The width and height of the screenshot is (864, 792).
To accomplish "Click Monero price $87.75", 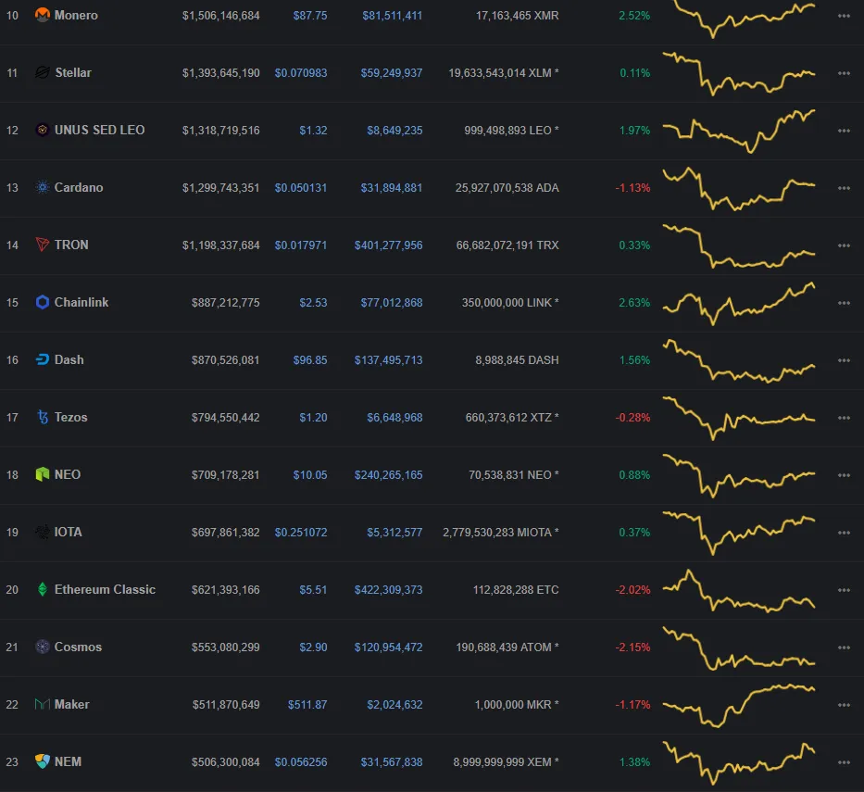I will 309,16.
